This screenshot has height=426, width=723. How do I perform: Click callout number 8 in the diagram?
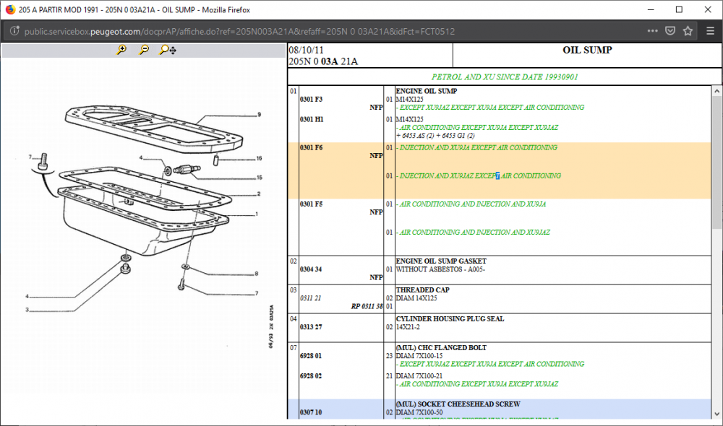257,274
